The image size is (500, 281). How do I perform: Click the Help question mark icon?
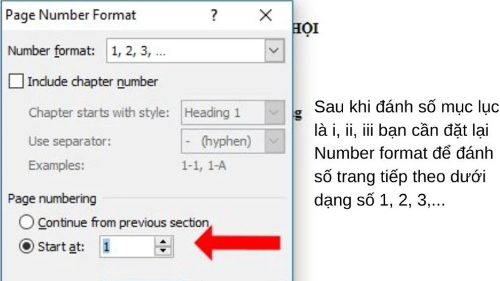[x=214, y=15]
